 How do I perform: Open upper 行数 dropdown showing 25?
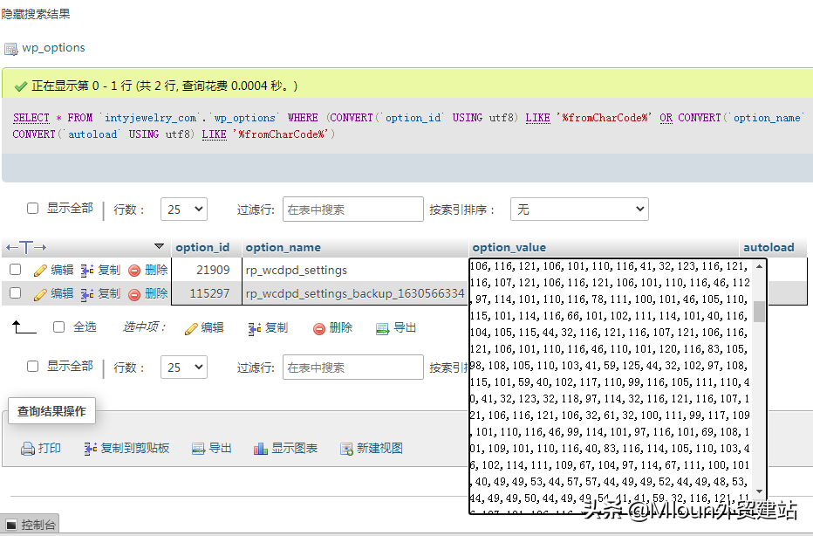184,210
